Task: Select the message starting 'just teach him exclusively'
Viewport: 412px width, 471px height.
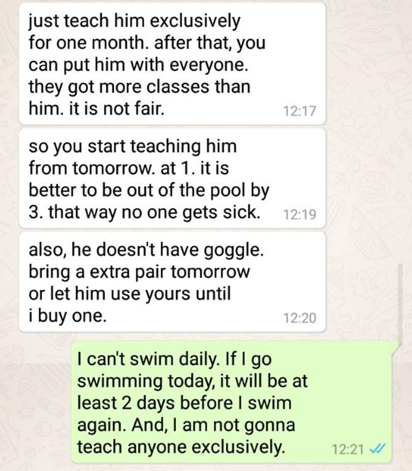Action: tap(173, 63)
